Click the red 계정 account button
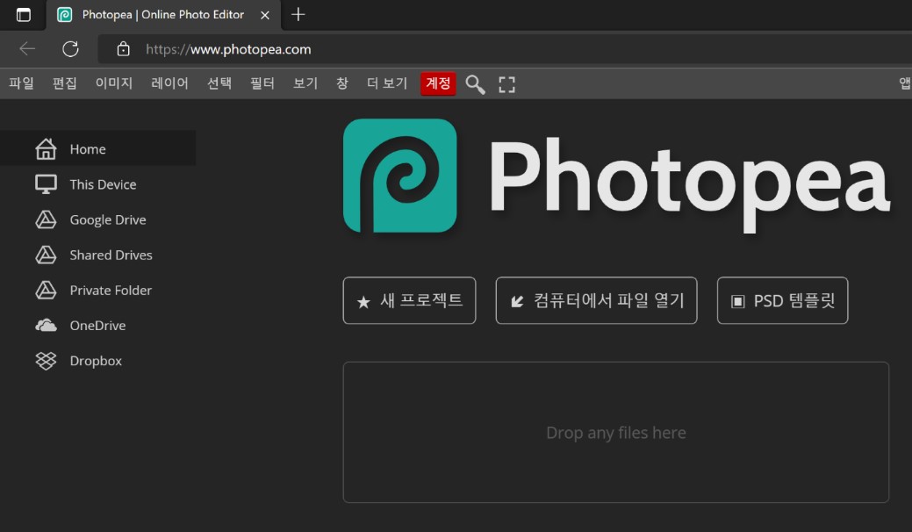This screenshot has height=532, width=912. point(438,83)
